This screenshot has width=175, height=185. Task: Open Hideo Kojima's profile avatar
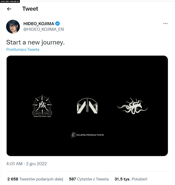[13, 26]
